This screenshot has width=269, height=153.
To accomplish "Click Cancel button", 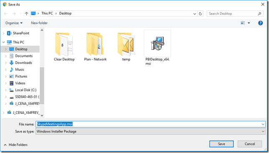I will coord(250,144).
